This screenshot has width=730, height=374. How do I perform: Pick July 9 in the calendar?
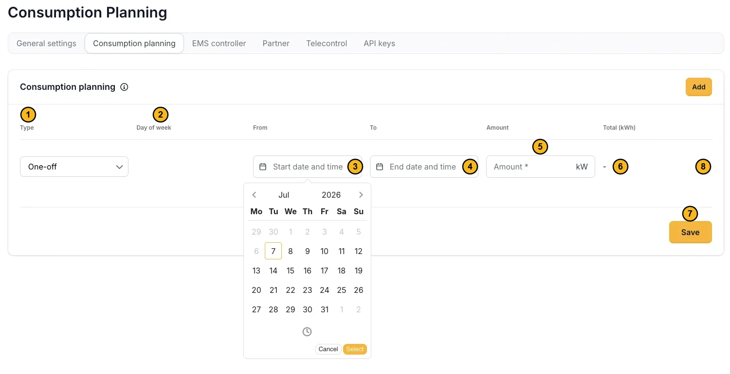pos(308,251)
